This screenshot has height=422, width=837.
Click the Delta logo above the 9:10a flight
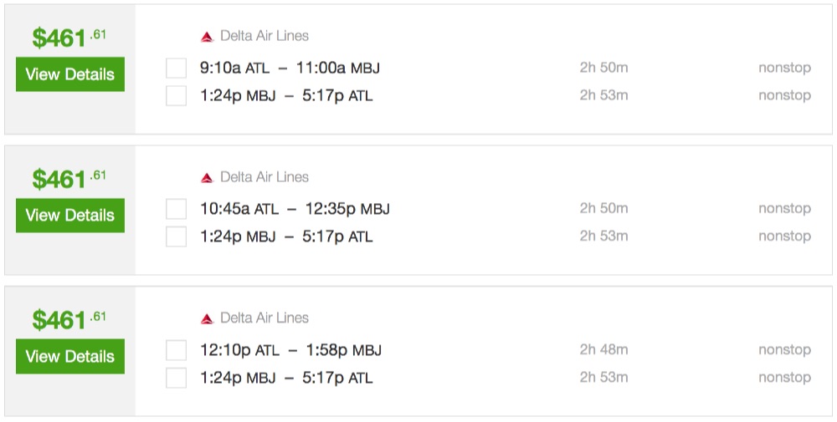click(x=207, y=37)
